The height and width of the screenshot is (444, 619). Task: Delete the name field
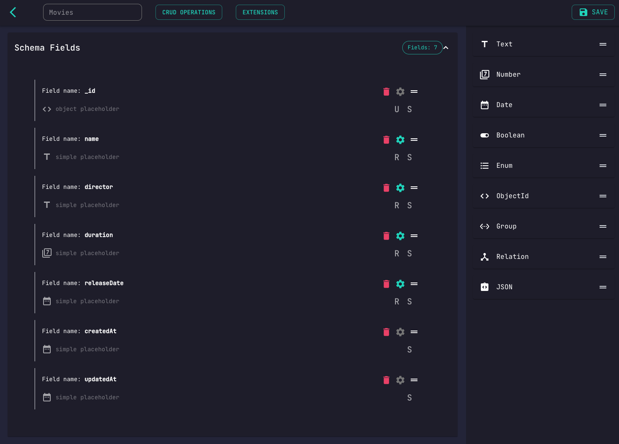click(x=386, y=140)
